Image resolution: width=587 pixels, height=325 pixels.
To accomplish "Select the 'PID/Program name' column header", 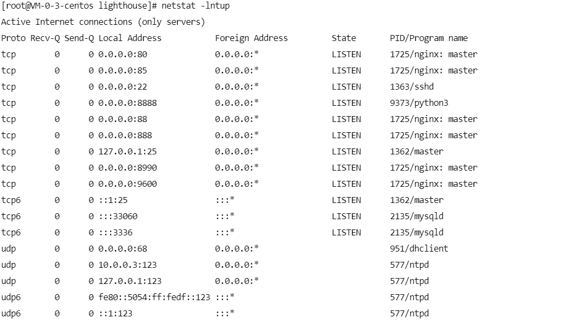I will click(x=429, y=38).
